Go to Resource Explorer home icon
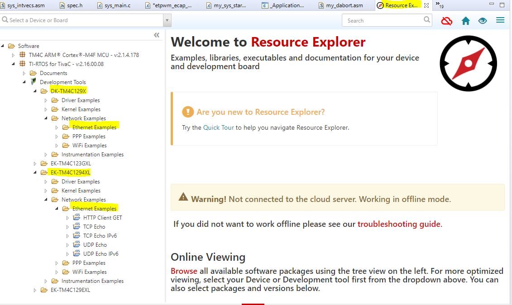This screenshot has width=512, height=305. [x=466, y=21]
